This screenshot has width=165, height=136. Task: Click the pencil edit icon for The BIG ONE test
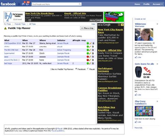point(90,50)
